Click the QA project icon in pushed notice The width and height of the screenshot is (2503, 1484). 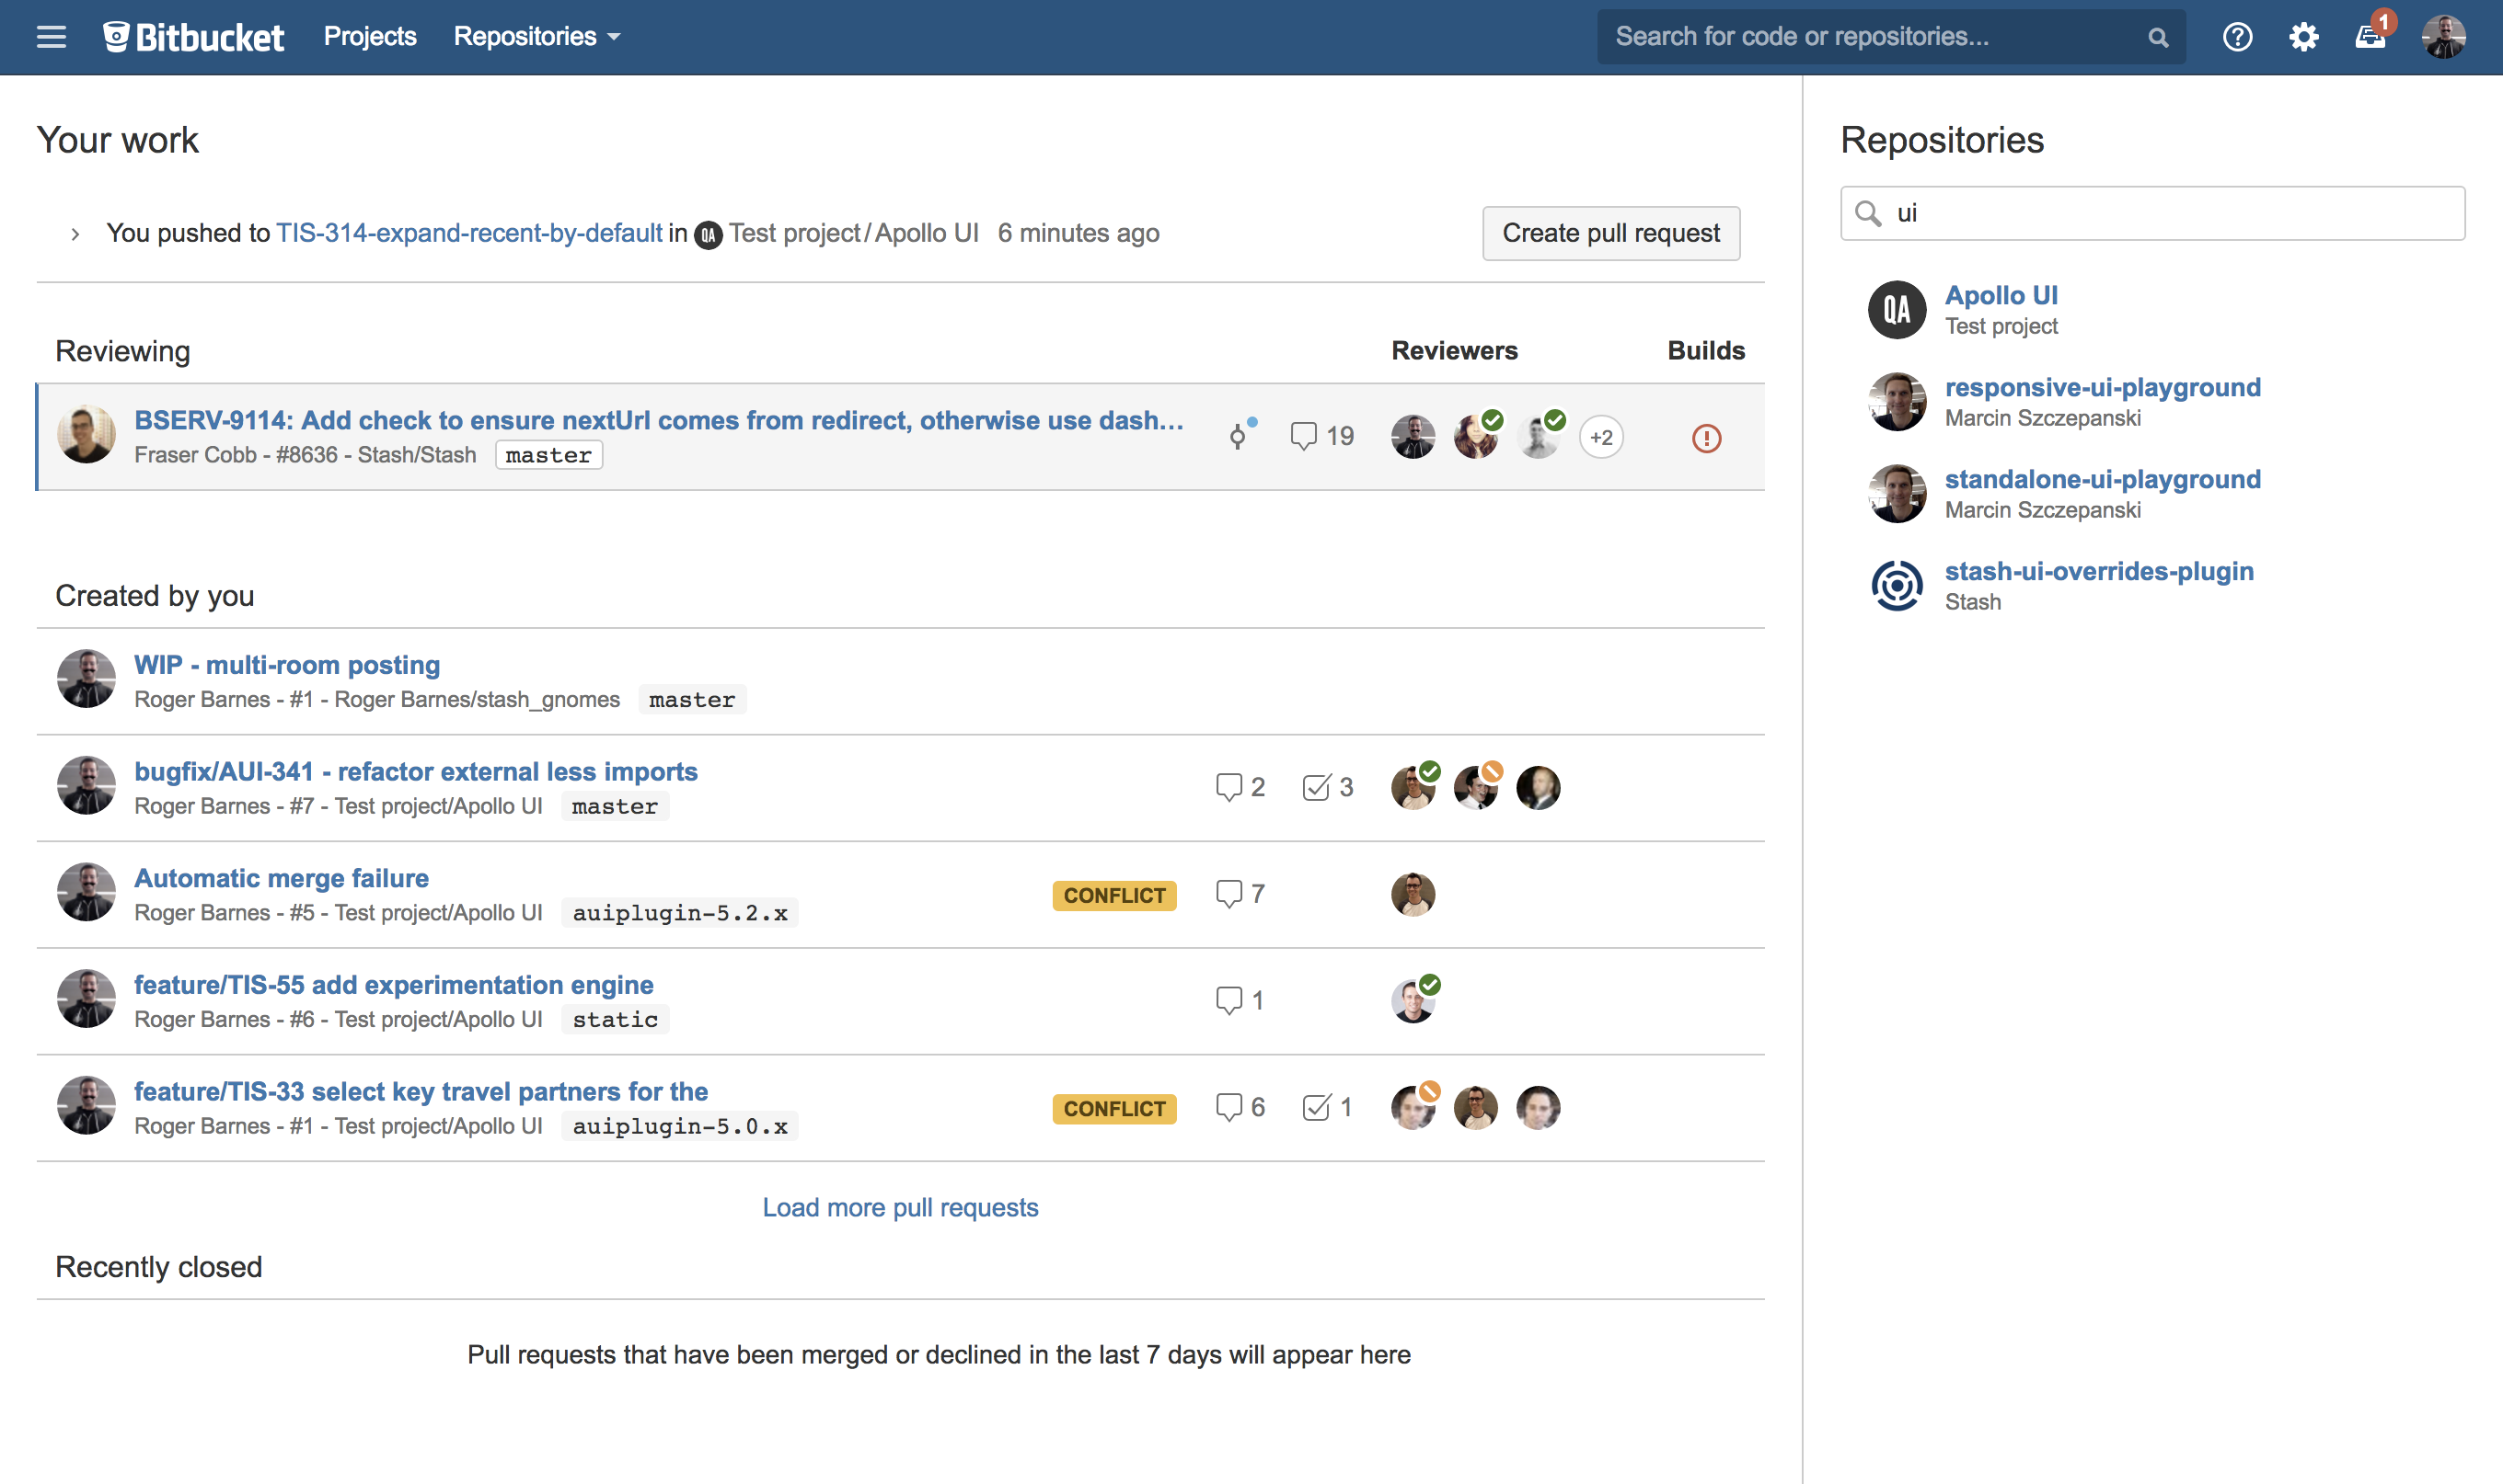click(x=708, y=235)
